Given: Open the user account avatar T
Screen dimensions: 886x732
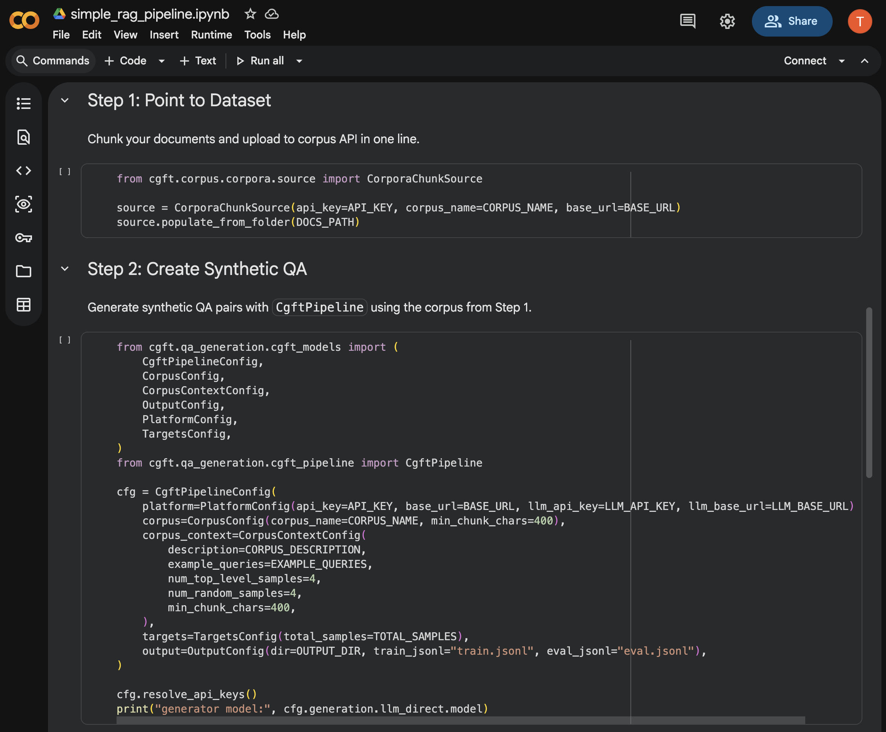Looking at the screenshot, I should [x=860, y=21].
